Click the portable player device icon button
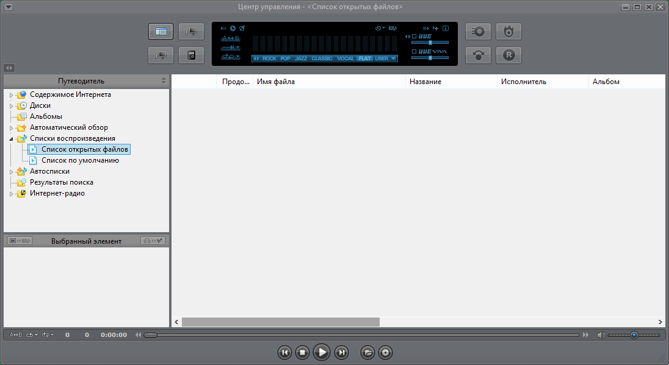The image size is (669, 365). (x=191, y=55)
